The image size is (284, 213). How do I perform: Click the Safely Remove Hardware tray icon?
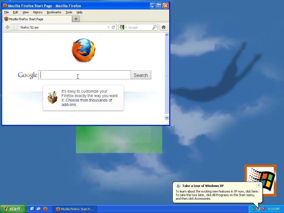(x=253, y=209)
